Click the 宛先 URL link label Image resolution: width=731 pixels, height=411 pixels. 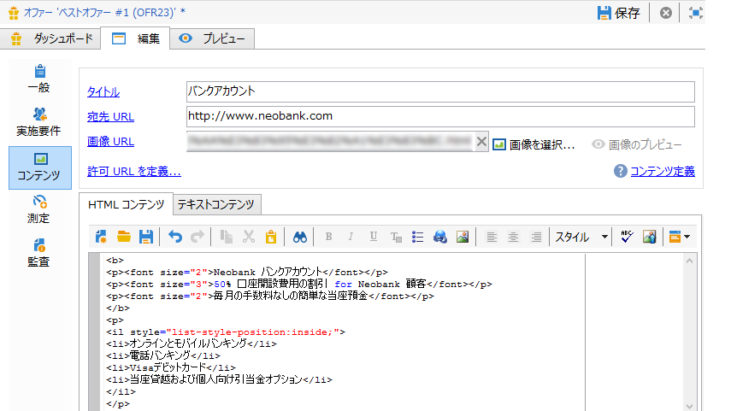tap(110, 116)
